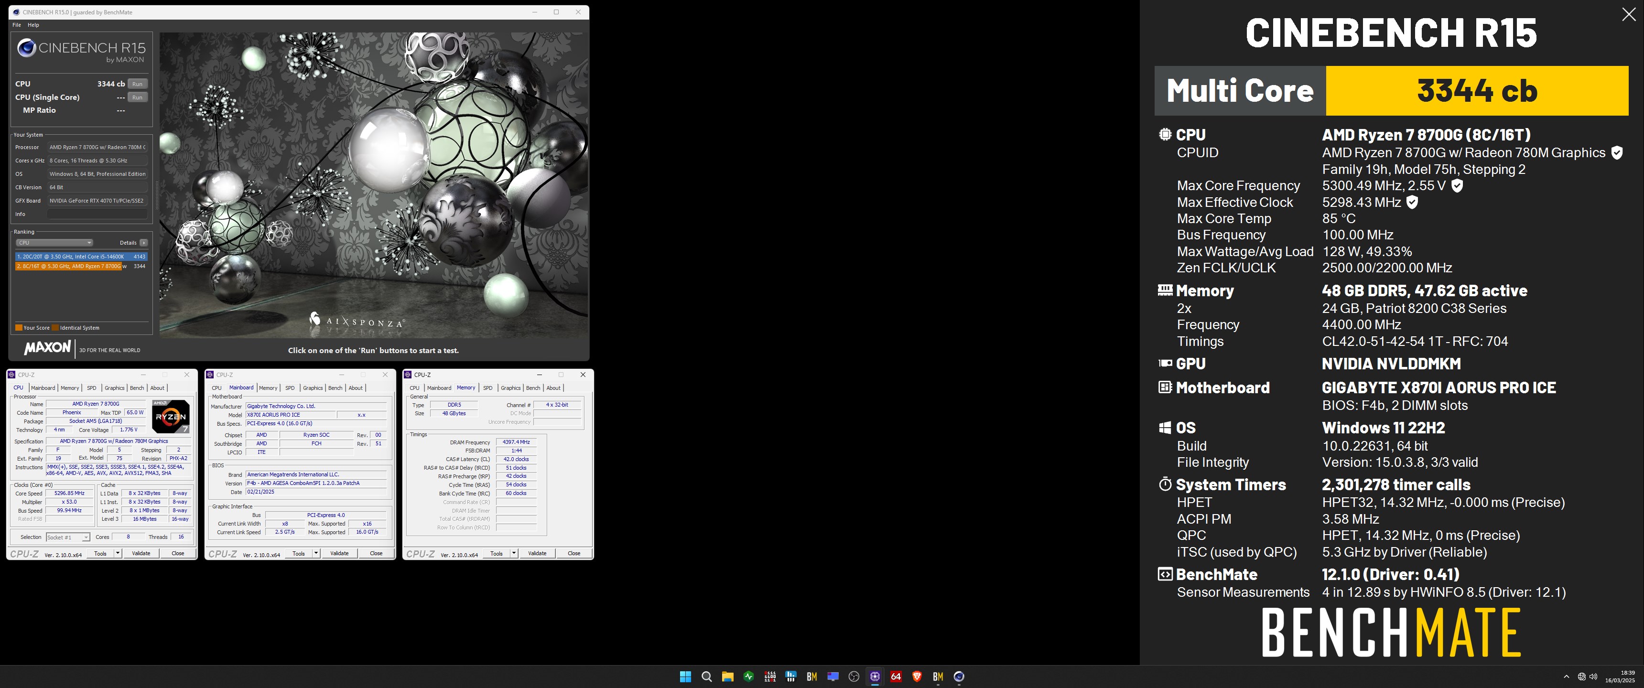Click the 3344 cb Multi Core score
This screenshot has width=1644, height=688.
(x=1477, y=91)
